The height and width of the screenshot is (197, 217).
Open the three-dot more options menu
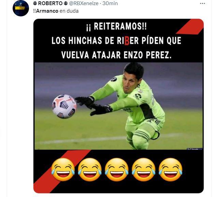202,4
